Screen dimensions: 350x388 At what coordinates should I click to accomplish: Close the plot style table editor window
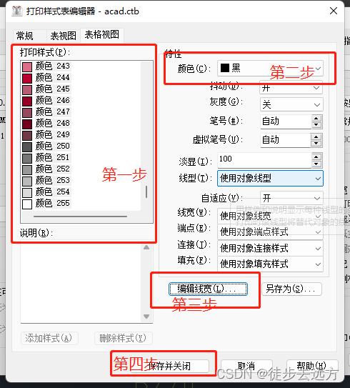334,11
